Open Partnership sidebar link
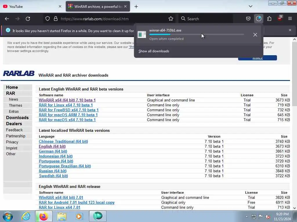This screenshot has height=222, width=297. tap(16, 136)
